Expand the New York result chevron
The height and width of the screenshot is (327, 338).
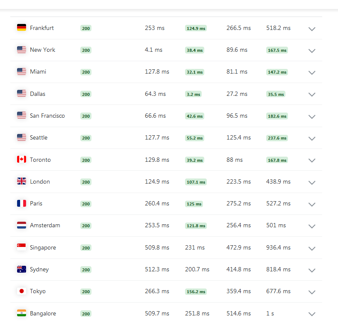pyautogui.click(x=312, y=51)
